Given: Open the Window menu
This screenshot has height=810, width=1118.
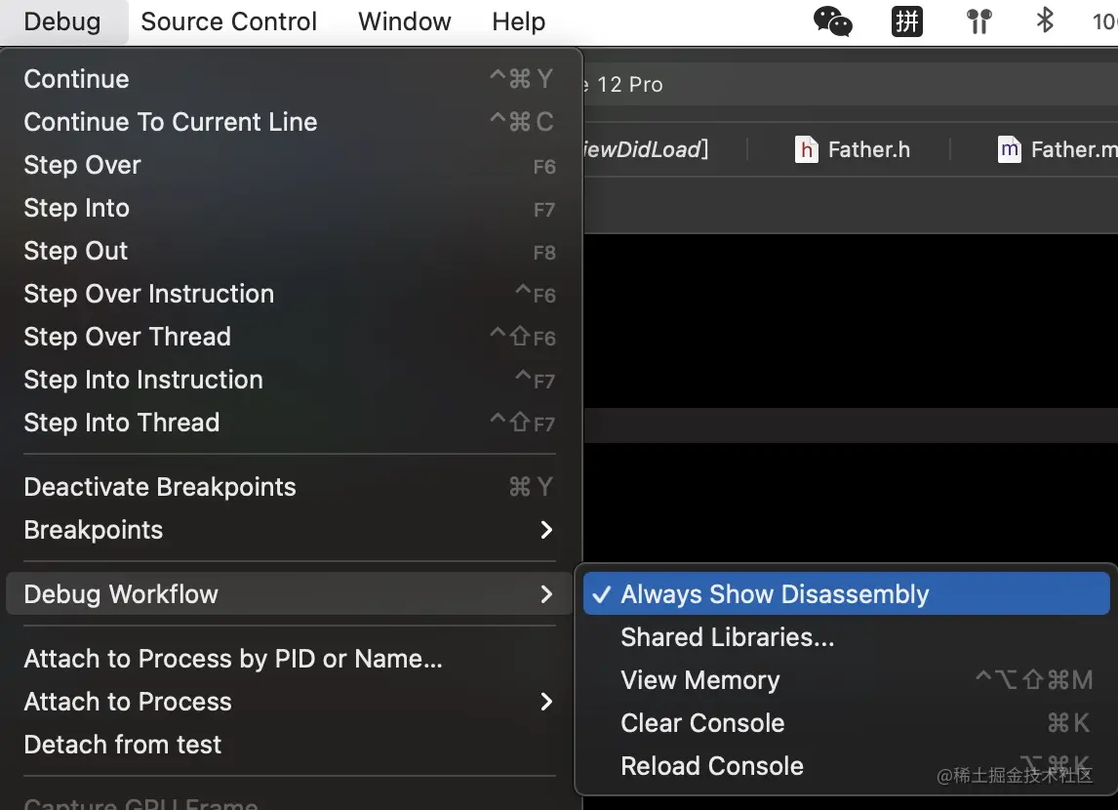Looking at the screenshot, I should click(405, 21).
